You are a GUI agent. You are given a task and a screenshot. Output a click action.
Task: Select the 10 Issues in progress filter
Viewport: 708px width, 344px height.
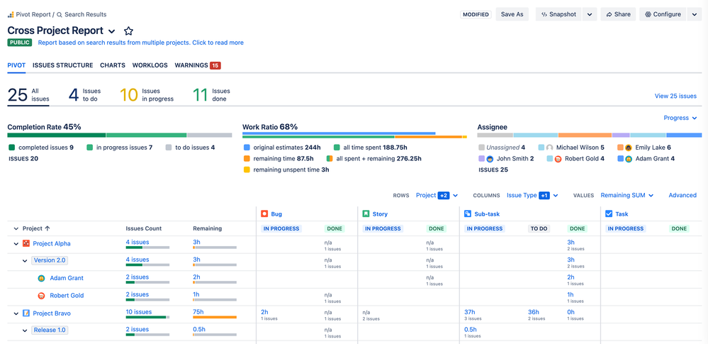147,95
